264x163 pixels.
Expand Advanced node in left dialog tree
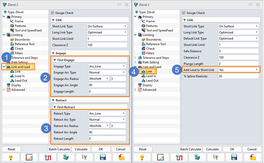[x=4, y=90]
